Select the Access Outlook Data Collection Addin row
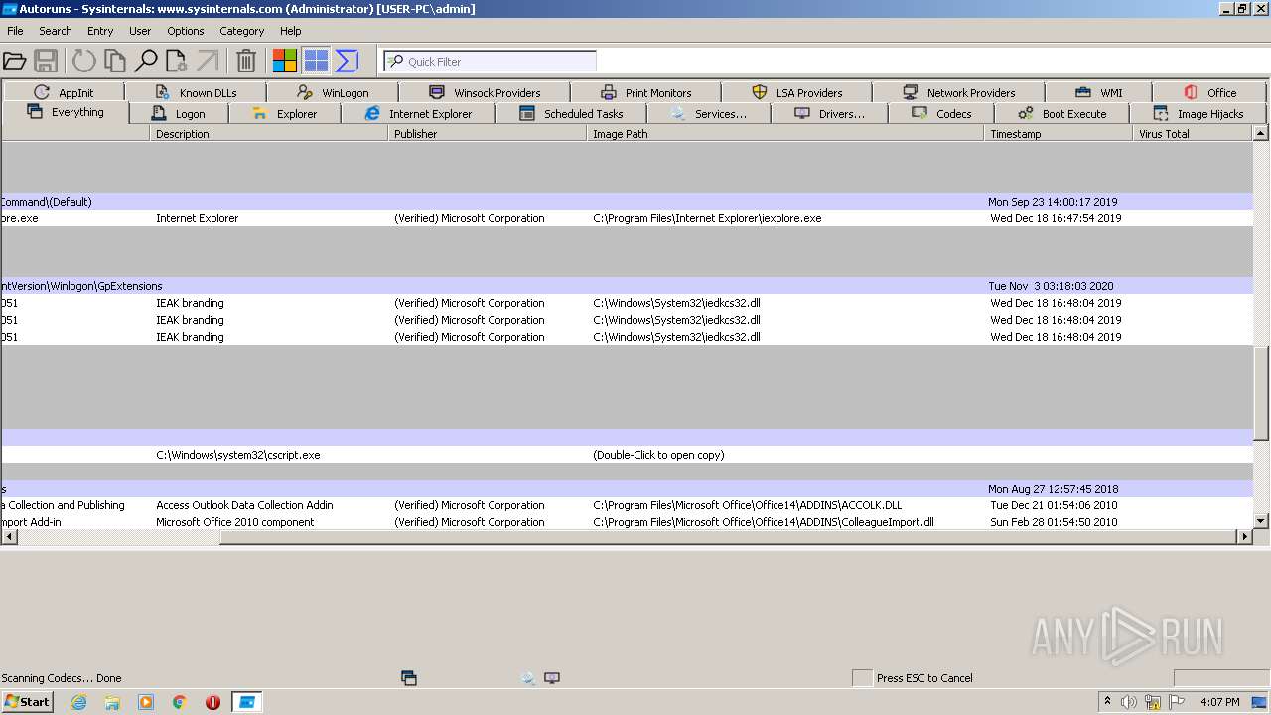The width and height of the screenshot is (1271, 715). (x=627, y=505)
